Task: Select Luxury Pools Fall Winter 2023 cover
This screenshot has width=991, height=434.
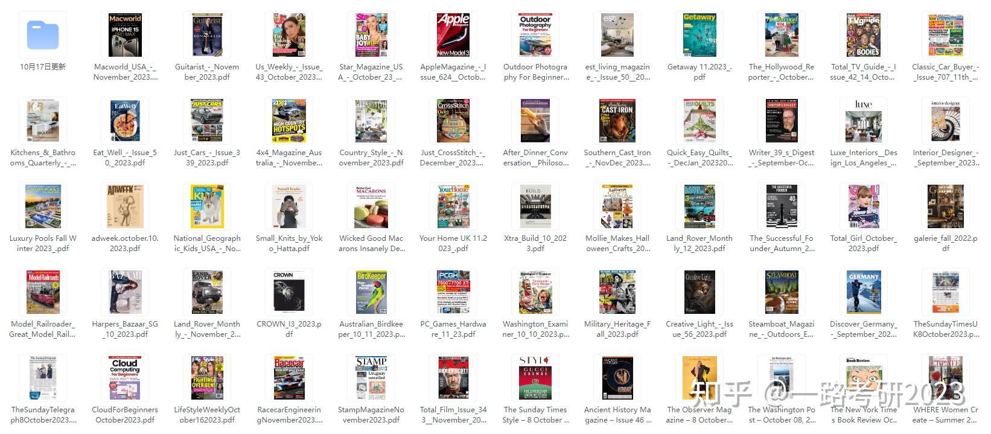Action: (x=43, y=206)
